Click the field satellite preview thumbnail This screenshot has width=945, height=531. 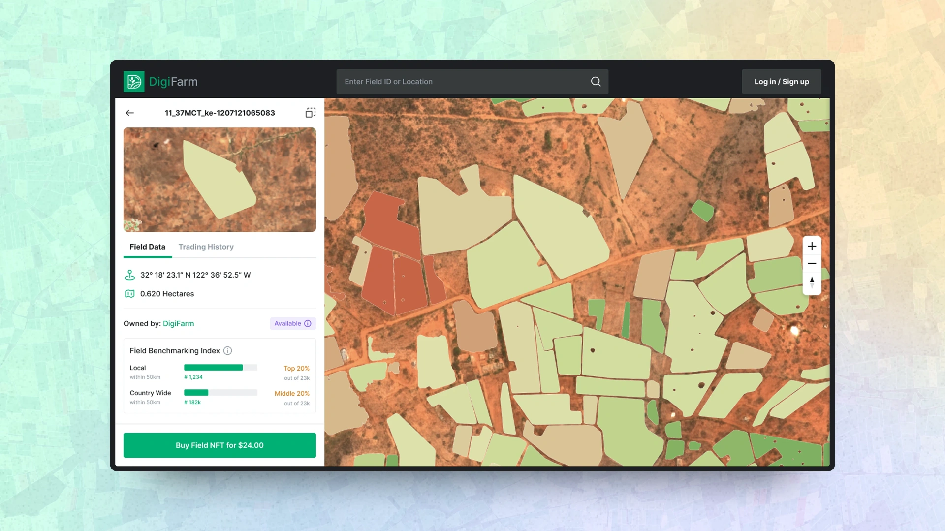(220, 180)
